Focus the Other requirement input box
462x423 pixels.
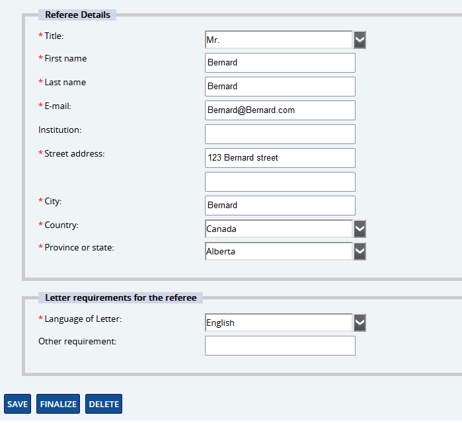[280, 346]
